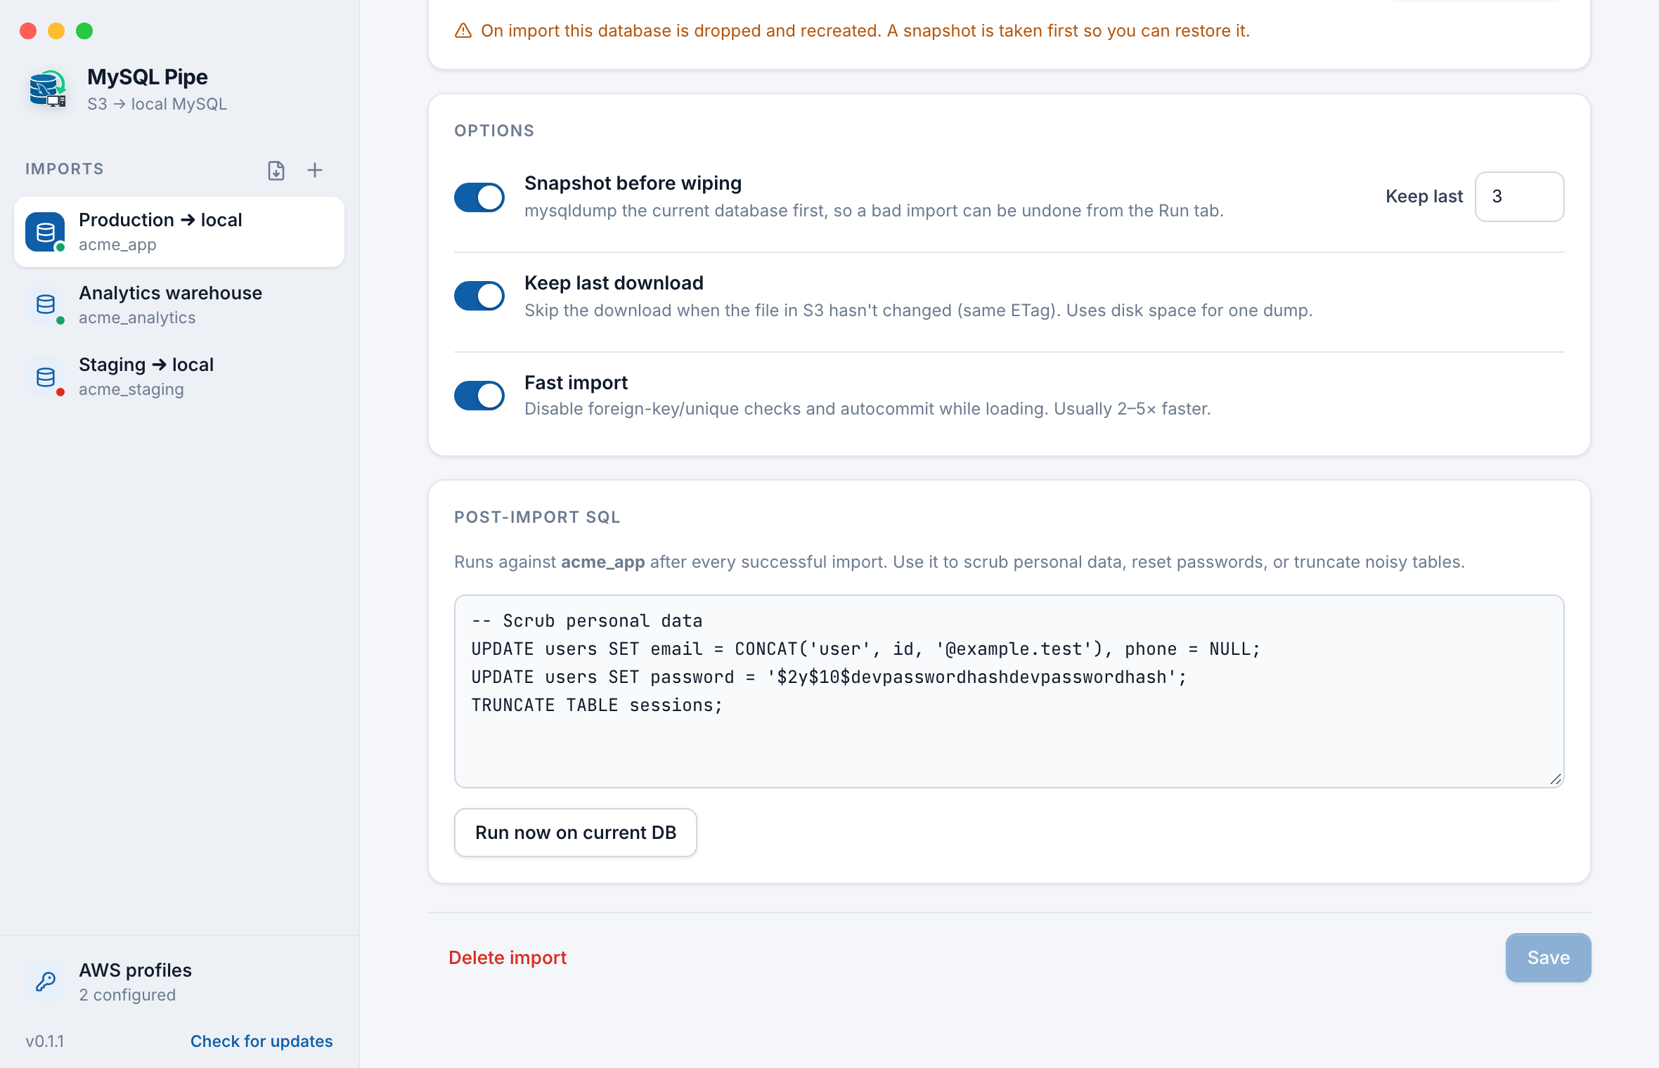Click the warning triangle icon in notice

463,31
